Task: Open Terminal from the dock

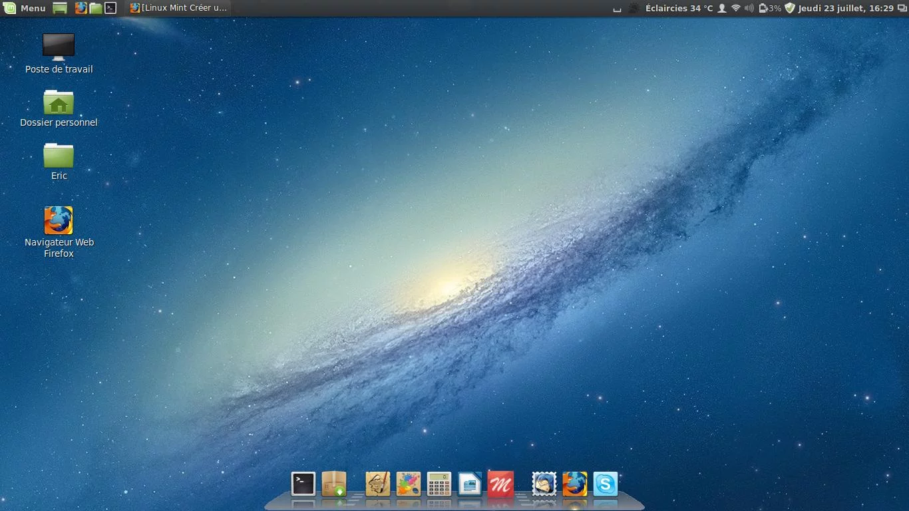Action: click(303, 484)
